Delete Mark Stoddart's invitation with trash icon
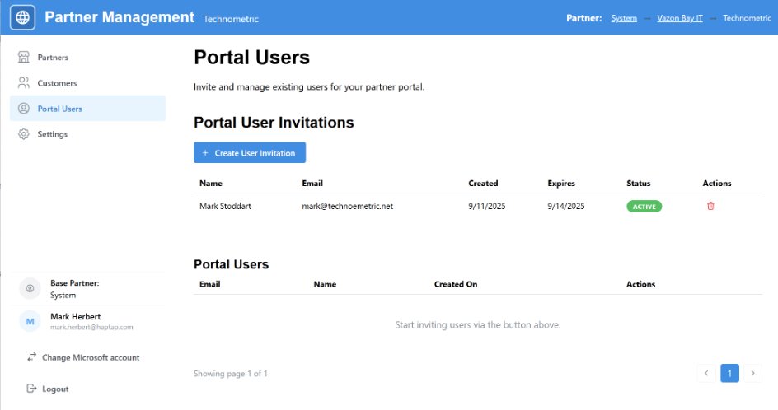 click(x=710, y=206)
